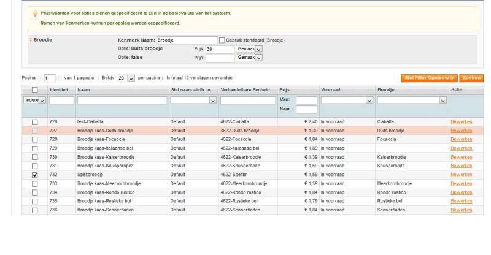491x255 pixels.
Task: Open the Iedere selection filter dropdown
Action: click(x=35, y=100)
